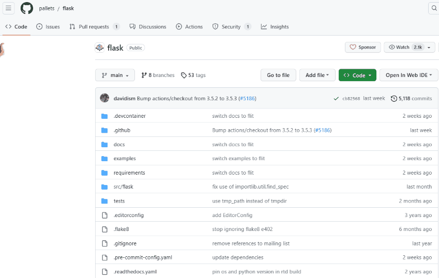Open the .devcontainer folder name
Viewport: 439px width, 278px height.
pyautogui.click(x=130, y=116)
